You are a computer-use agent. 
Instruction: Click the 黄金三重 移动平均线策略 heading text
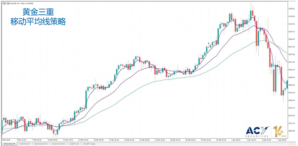[38, 17]
